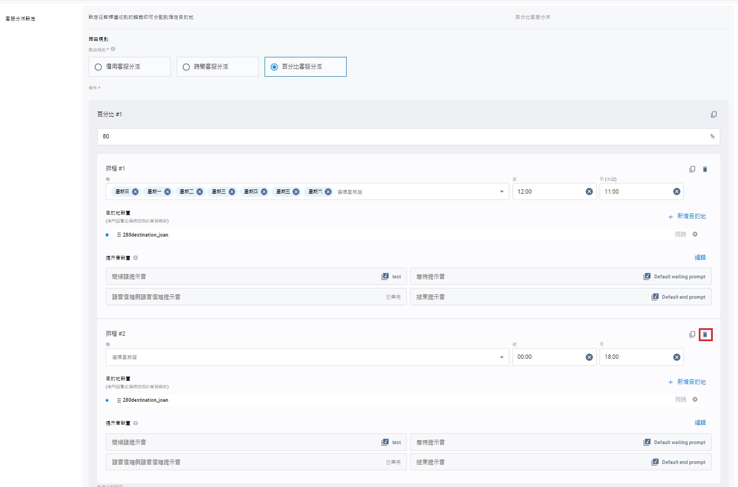Click the 問候語提示音 field in 排程 #2
Viewport: 738px width, 487px height.
pos(256,442)
